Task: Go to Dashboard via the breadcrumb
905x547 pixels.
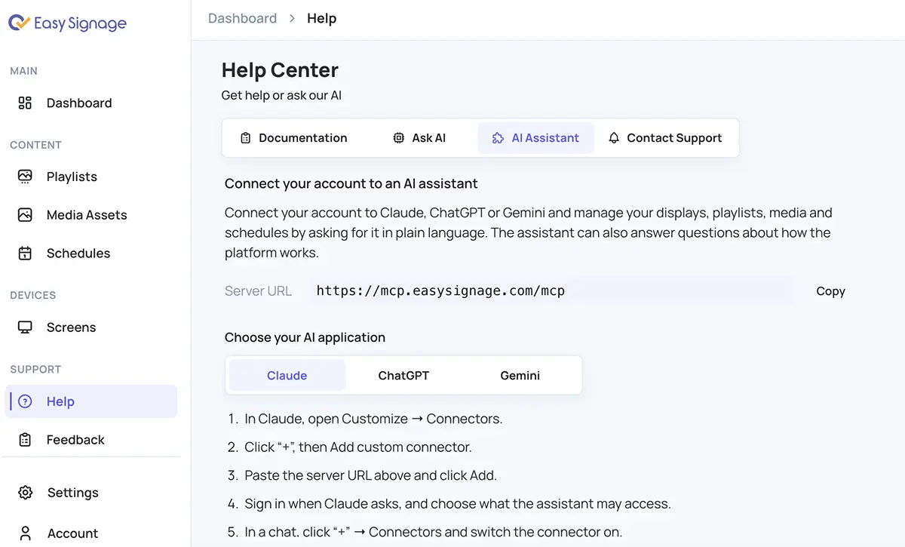Action: (x=242, y=18)
